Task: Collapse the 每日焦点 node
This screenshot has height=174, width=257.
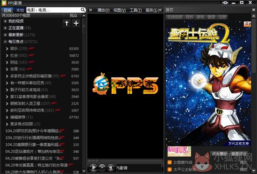Action: tap(5, 42)
